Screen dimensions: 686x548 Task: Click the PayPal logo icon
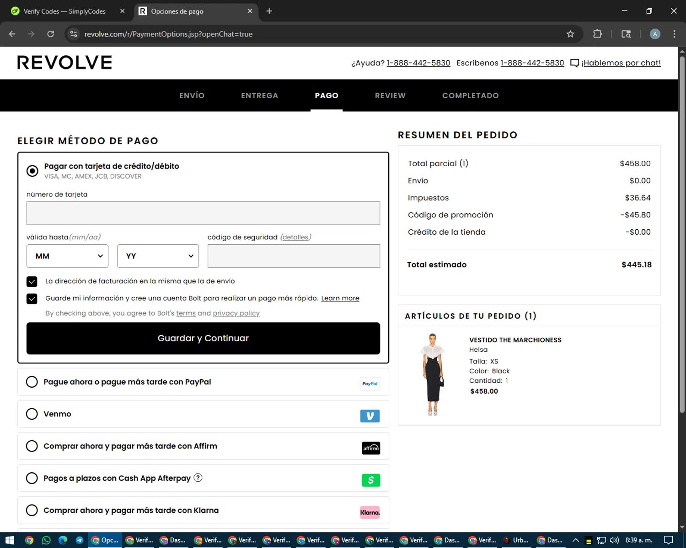(x=370, y=384)
